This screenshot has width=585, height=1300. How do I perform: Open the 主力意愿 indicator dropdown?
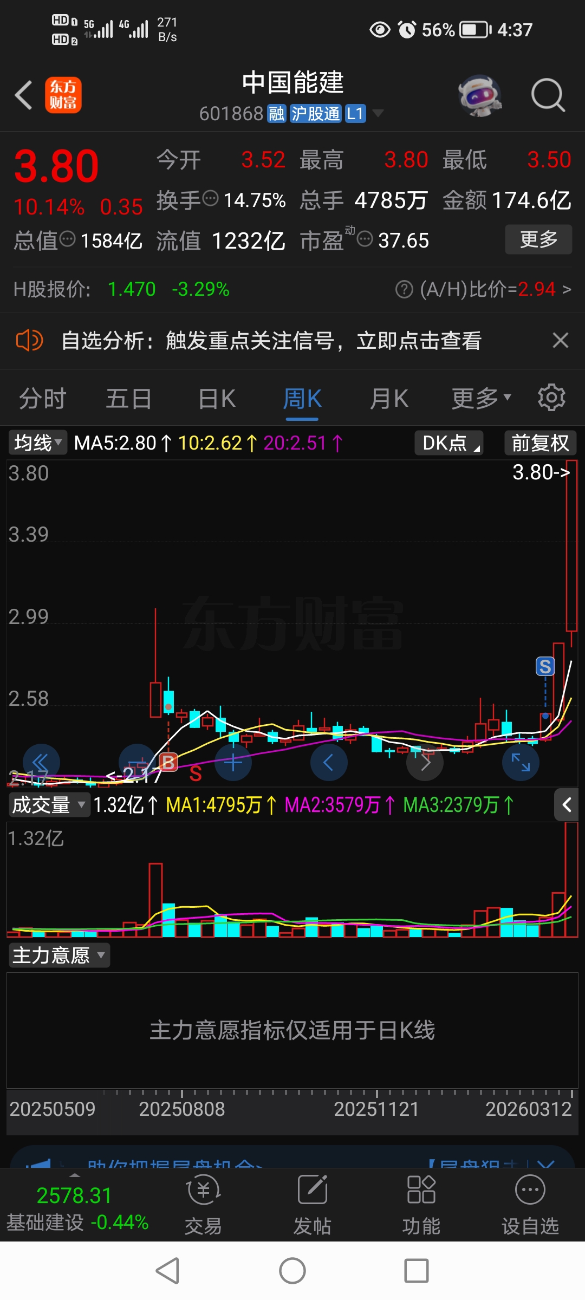point(60,955)
